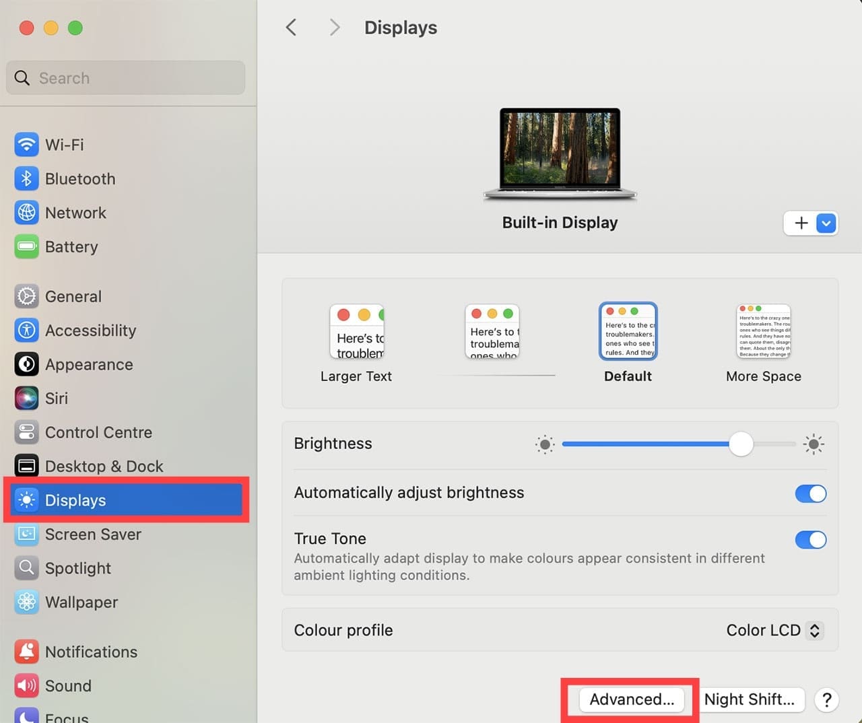Viewport: 862px width, 723px height.
Task: Select the Control Centre label in sidebar
Action: [98, 432]
